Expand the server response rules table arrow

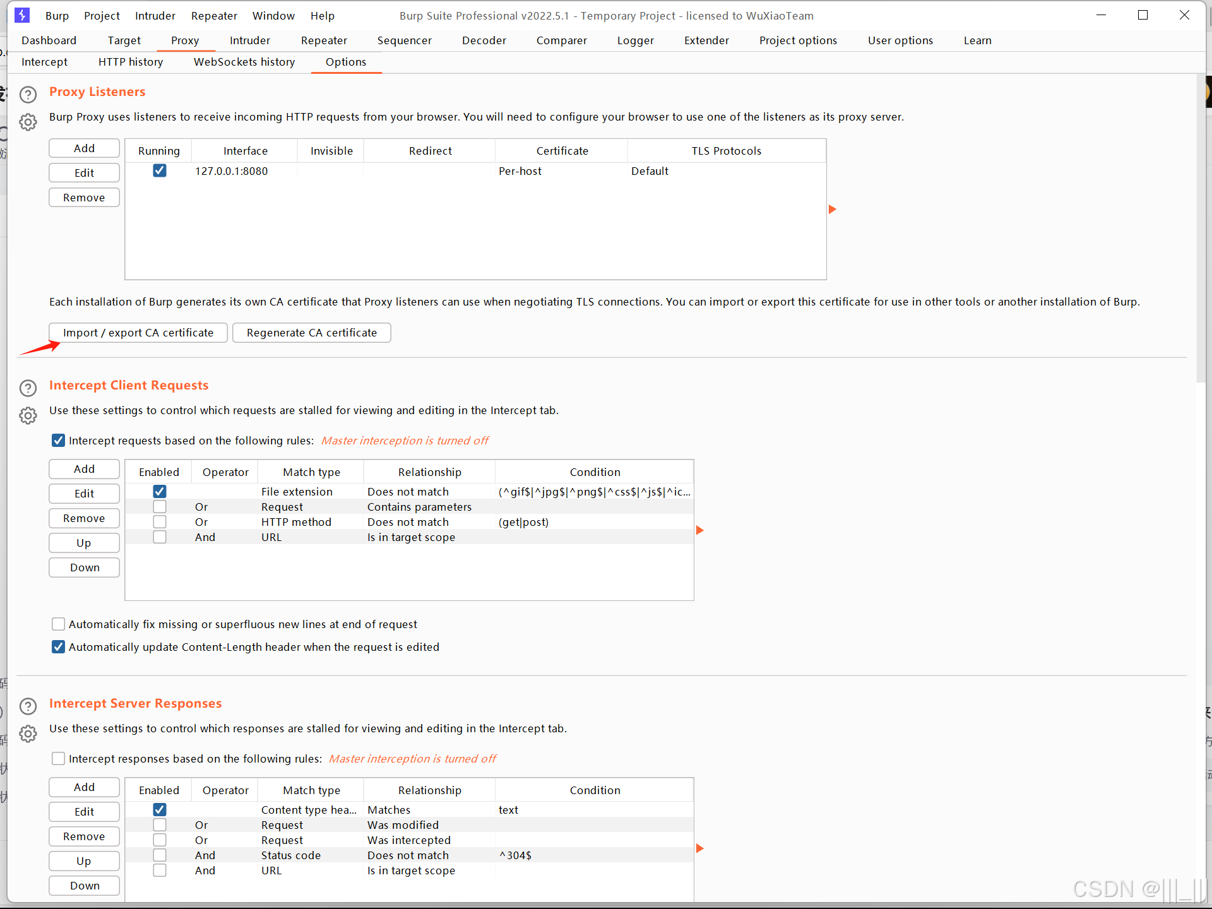[699, 848]
